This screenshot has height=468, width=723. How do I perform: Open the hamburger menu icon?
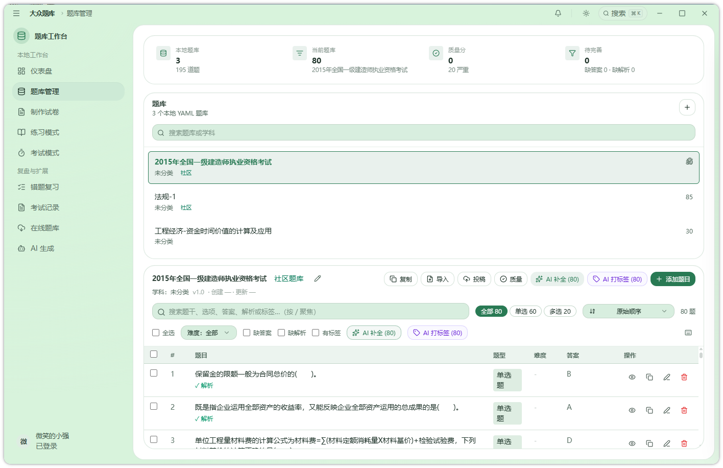[16, 13]
